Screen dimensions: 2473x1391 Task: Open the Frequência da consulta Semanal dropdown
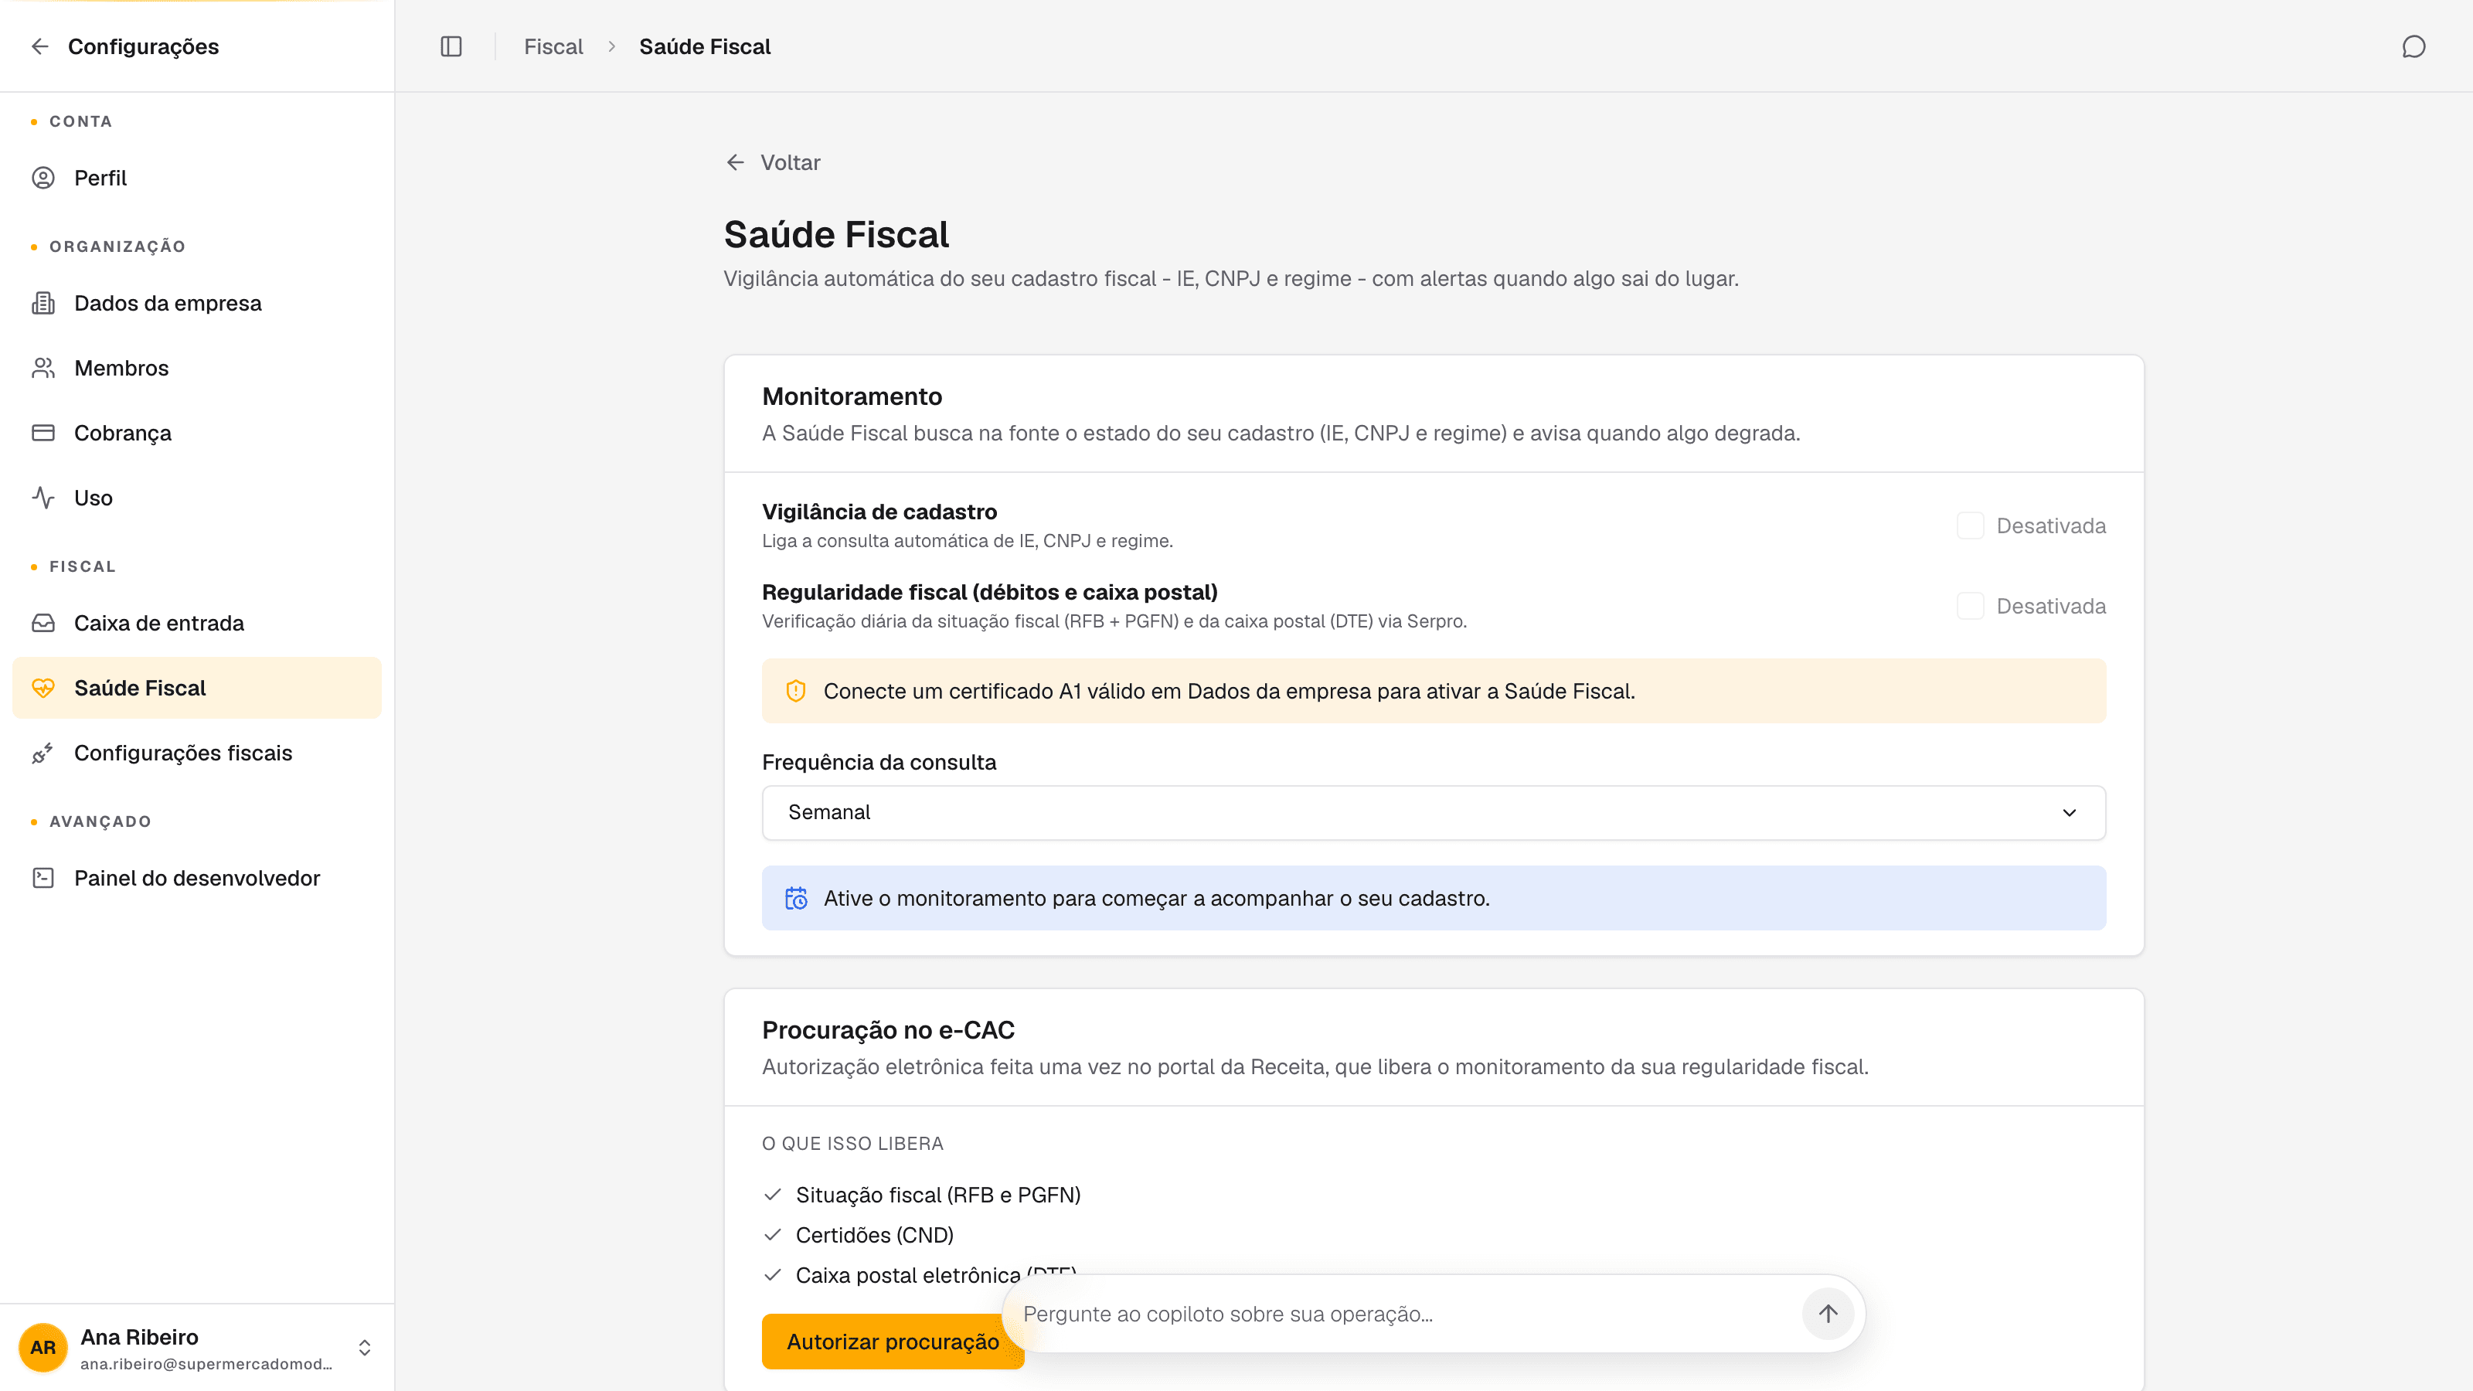pos(1434,812)
